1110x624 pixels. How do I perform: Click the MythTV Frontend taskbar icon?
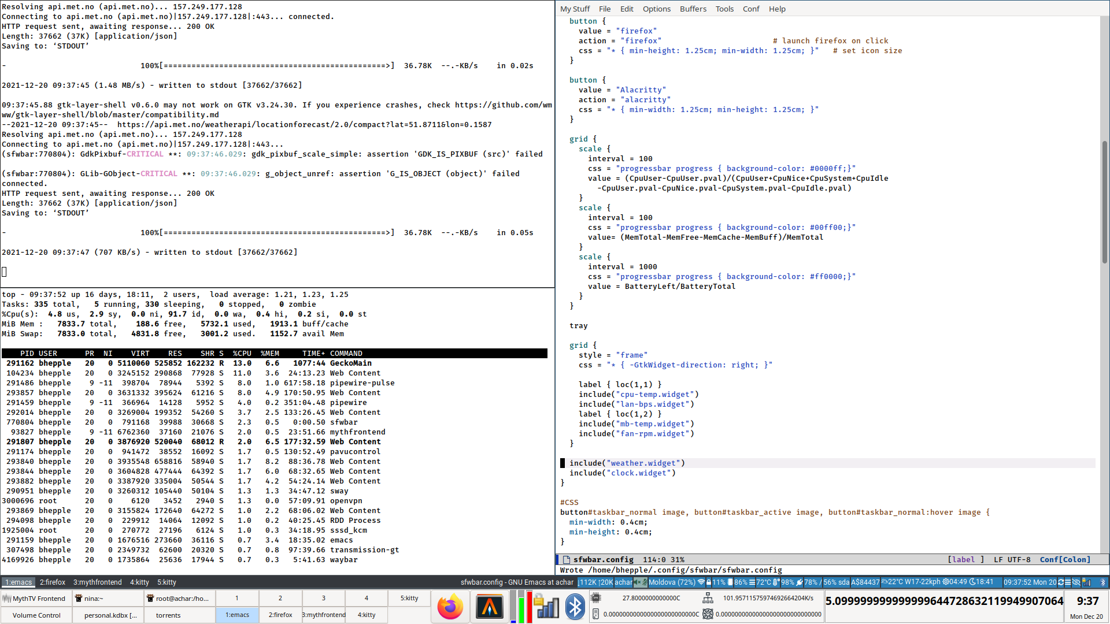[8, 599]
